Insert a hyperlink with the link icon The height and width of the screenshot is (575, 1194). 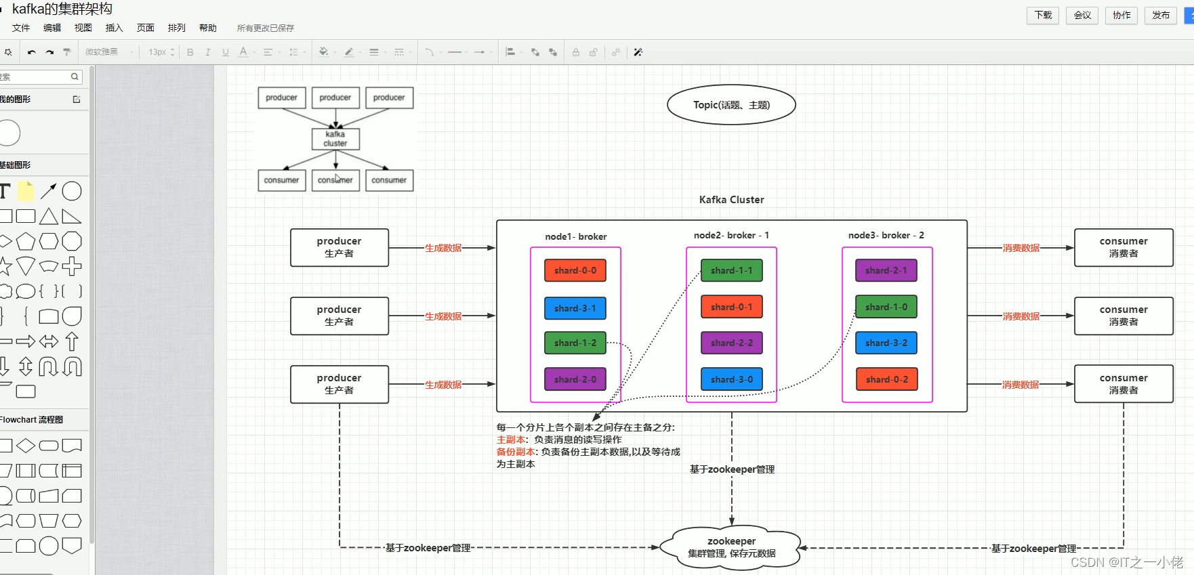coord(616,52)
